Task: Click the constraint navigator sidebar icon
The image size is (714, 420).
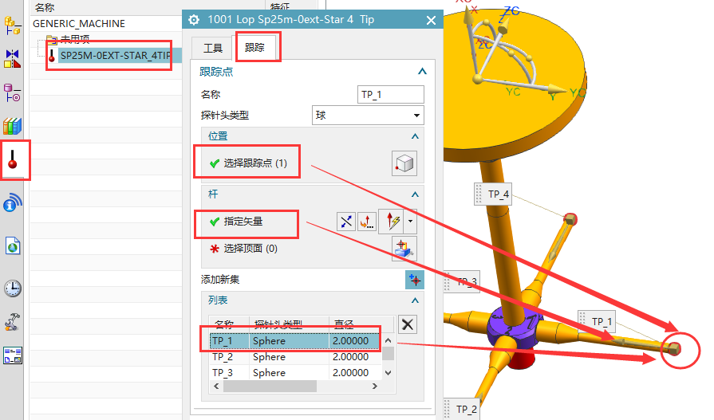Action: (12, 59)
